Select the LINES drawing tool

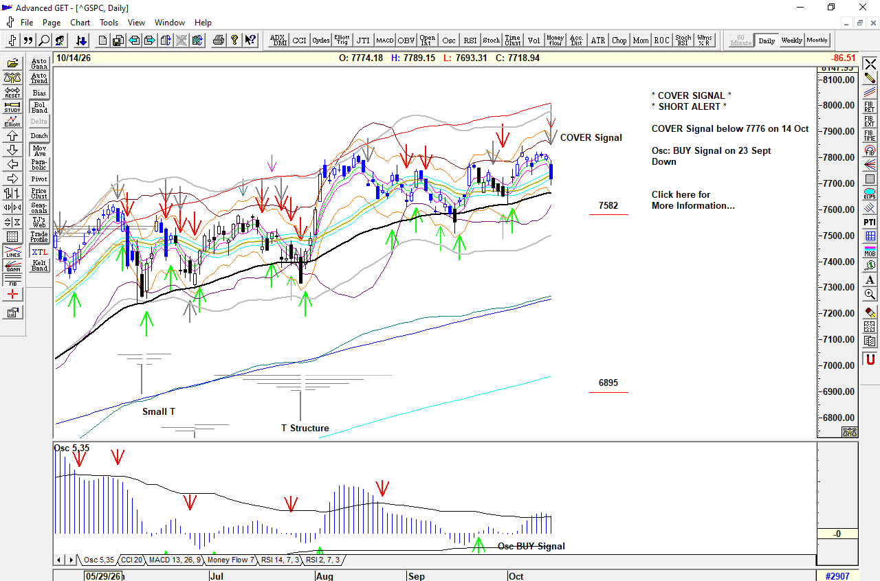point(12,251)
